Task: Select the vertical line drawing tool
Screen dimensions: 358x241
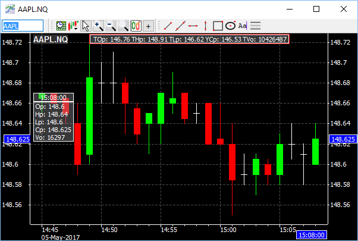Action: (x=205, y=26)
